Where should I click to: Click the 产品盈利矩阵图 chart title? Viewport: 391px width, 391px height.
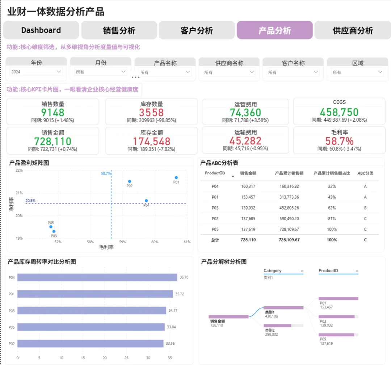coord(29,163)
